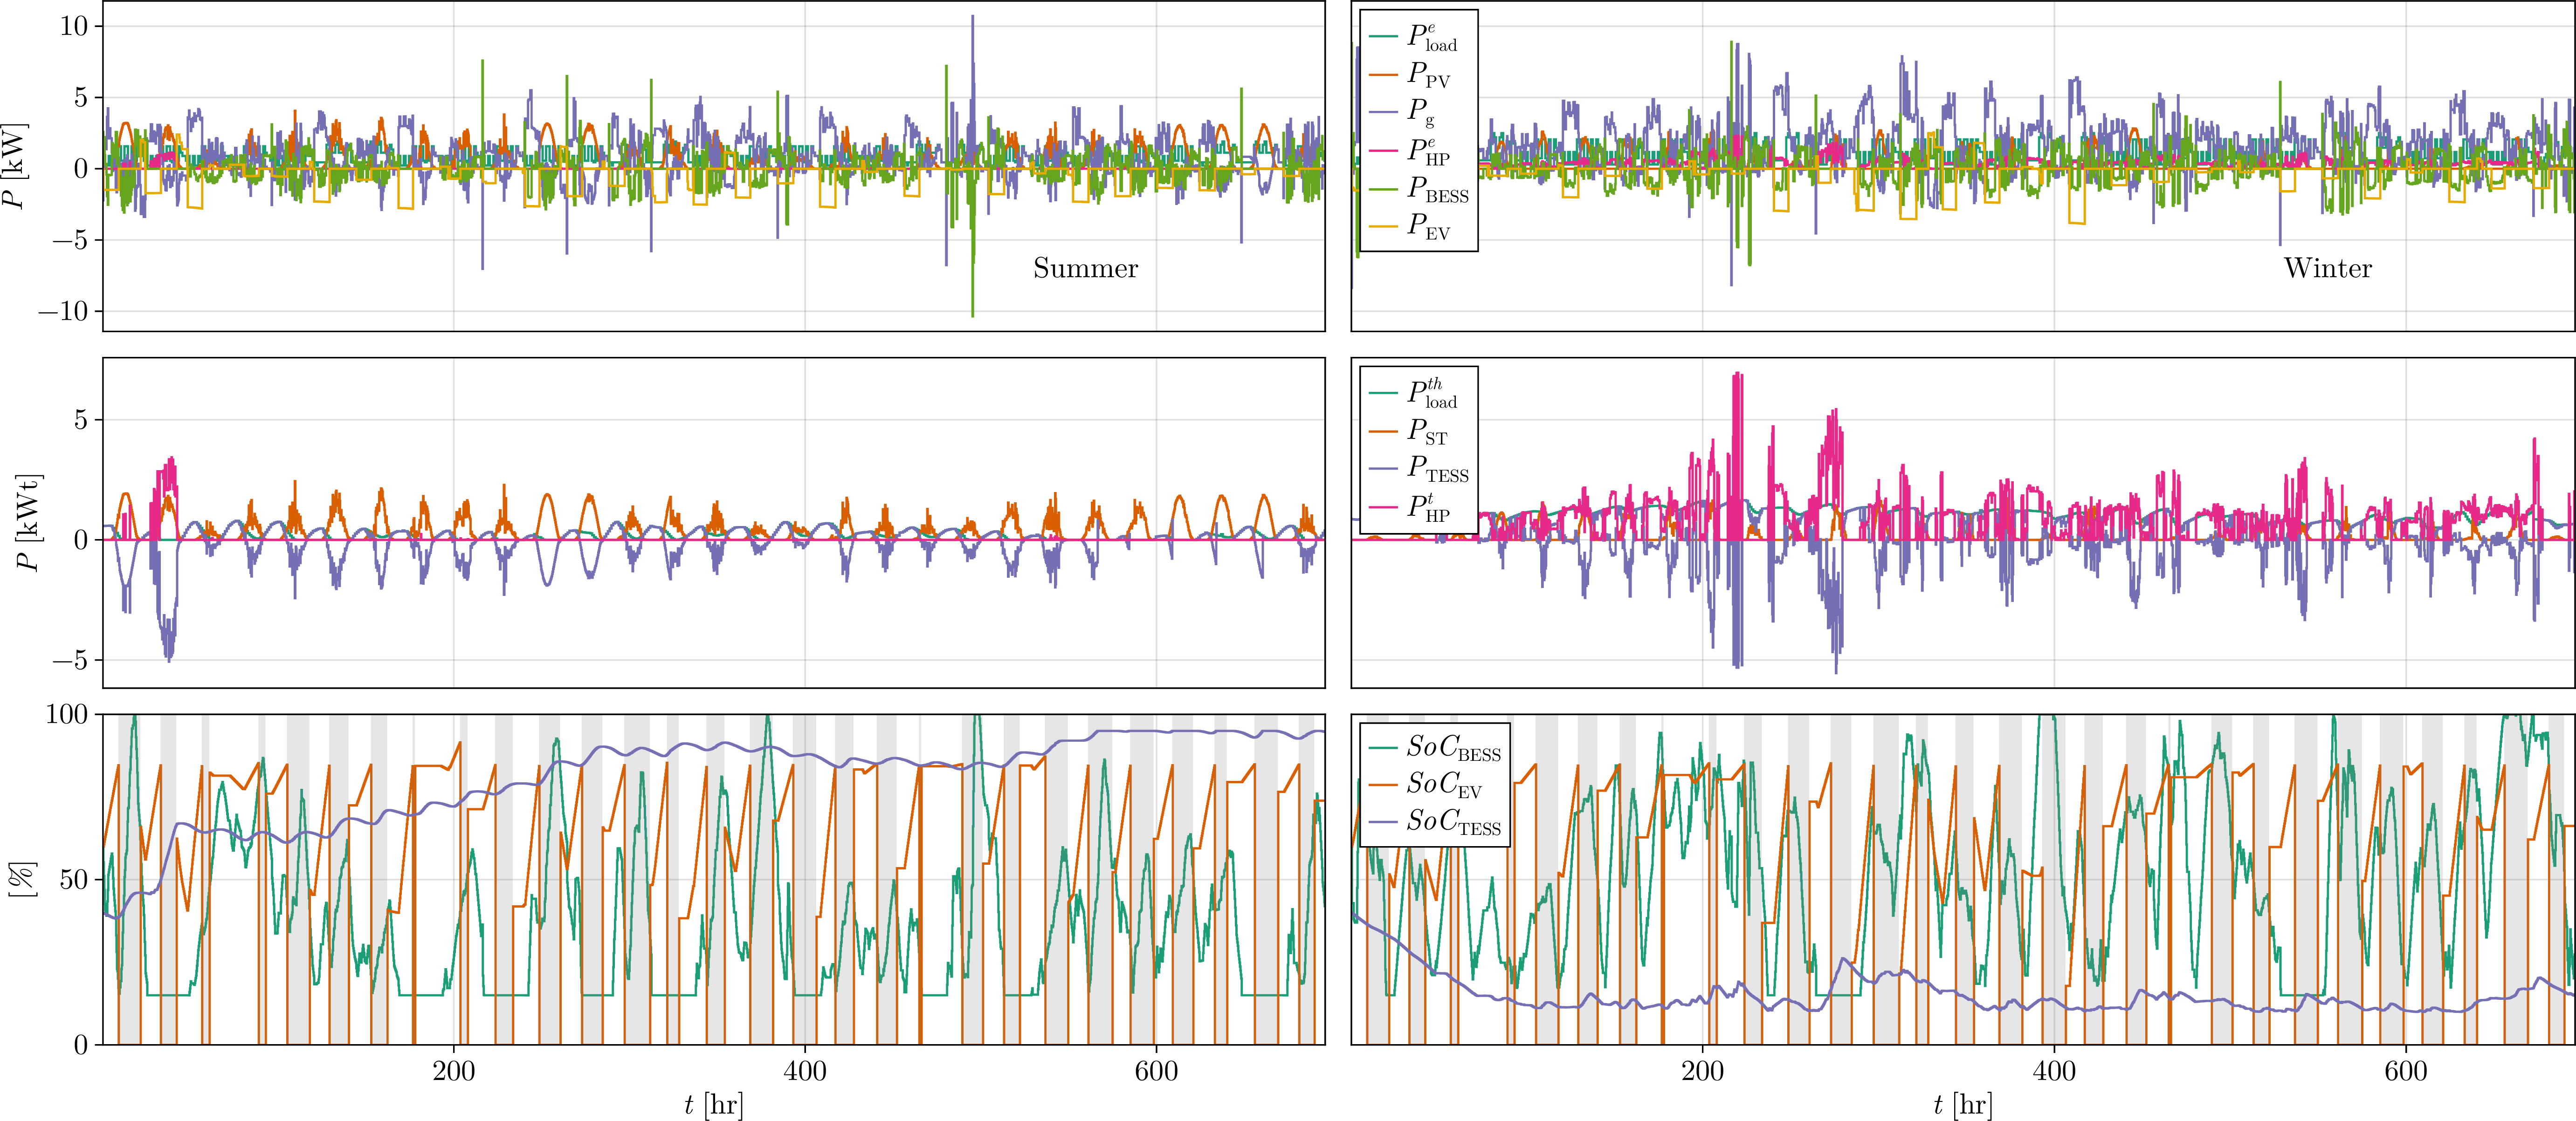Click the '600' x-axis tick under the right plot
Image resolution: width=2576 pixels, height=1121 pixels.
2405,1072
